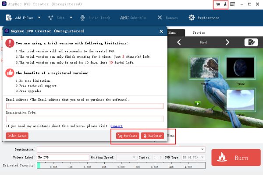Click the green play button on menu
Screen dimensions: 263x175
(x=197, y=104)
